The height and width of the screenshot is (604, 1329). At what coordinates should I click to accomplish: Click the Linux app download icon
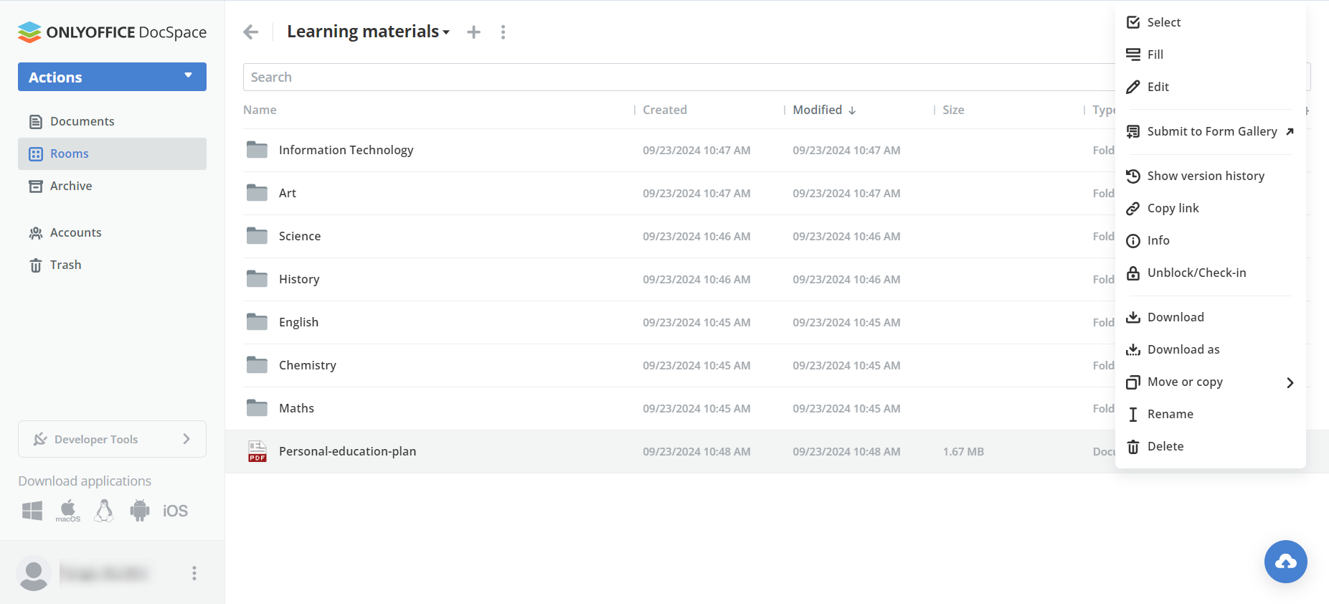(x=104, y=511)
